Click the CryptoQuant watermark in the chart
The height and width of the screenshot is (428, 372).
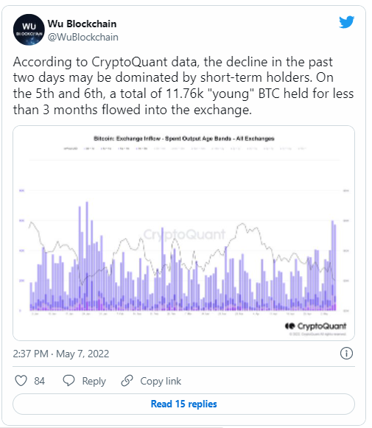pyautogui.click(x=184, y=234)
